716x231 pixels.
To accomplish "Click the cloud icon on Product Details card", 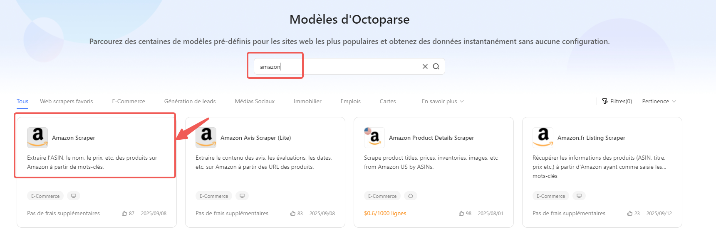I will point(411,196).
